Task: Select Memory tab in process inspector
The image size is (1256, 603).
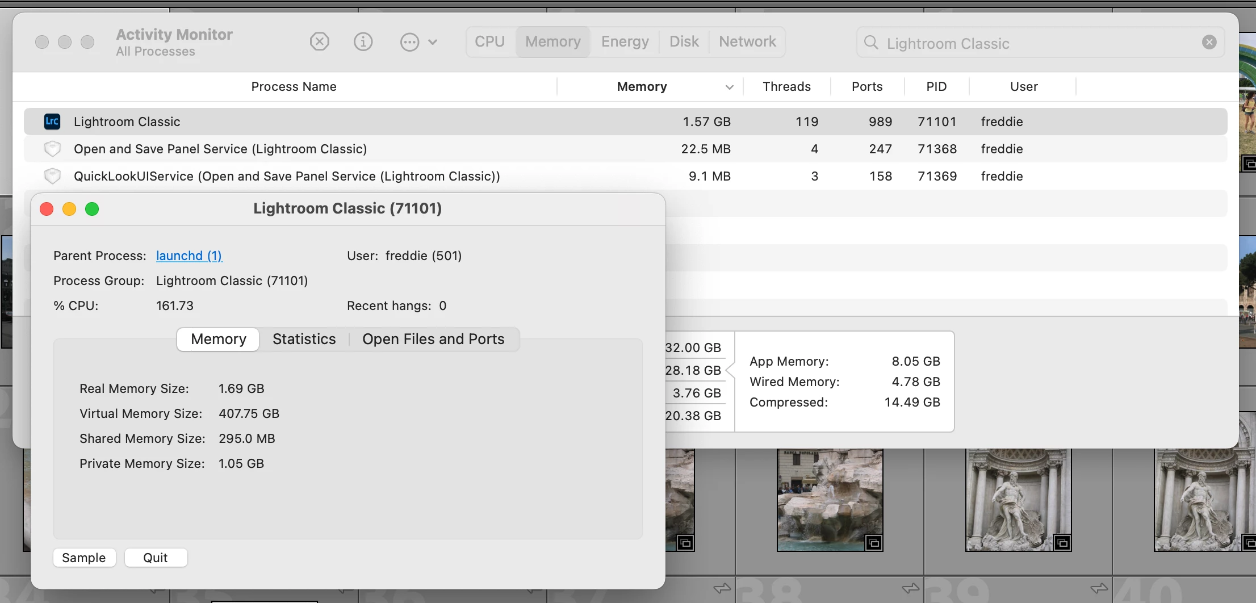Action: point(219,339)
